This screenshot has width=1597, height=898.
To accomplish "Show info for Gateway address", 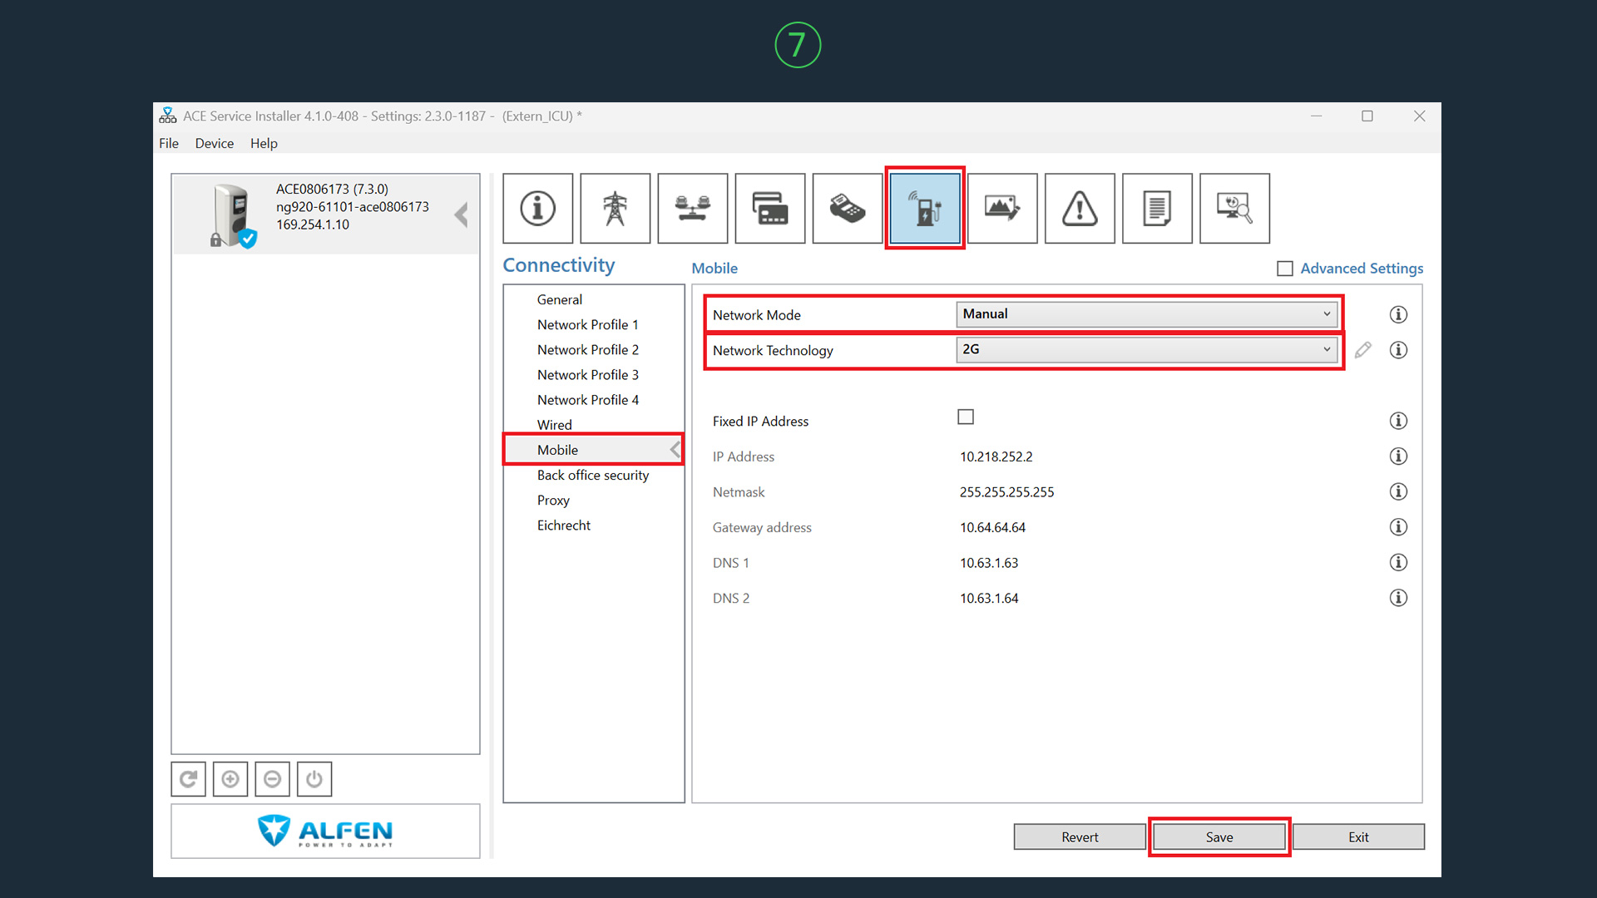I will (1398, 527).
